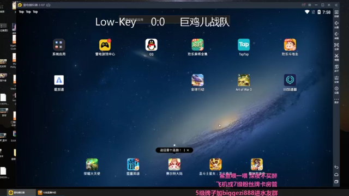
Task: Open the app with the blue letter A icon
Action: 59,80
